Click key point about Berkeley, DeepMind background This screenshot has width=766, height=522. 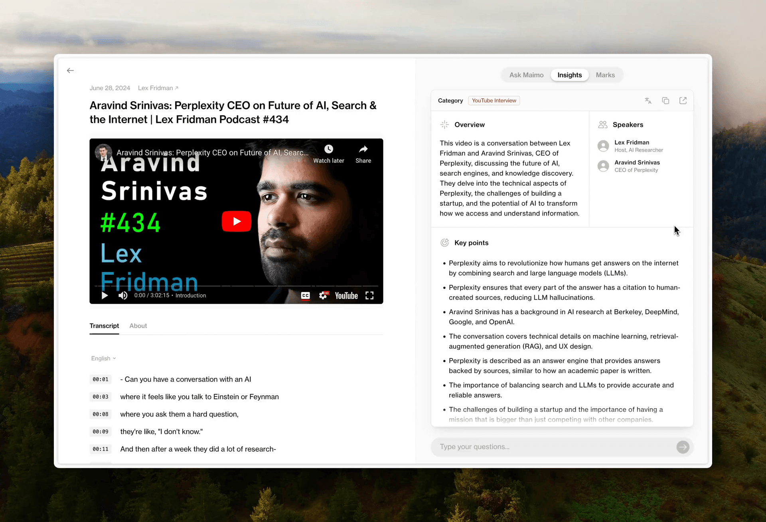point(563,317)
